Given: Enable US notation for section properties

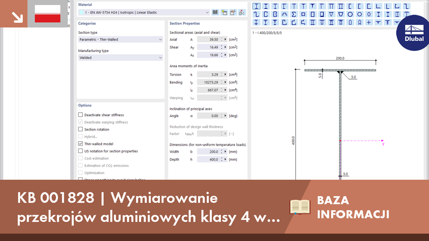Looking at the screenshot, I should click(x=80, y=151).
